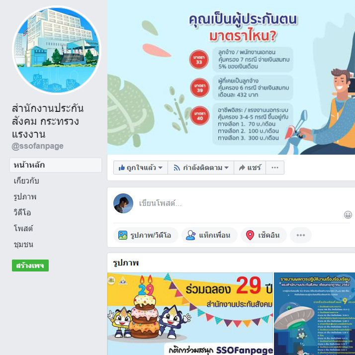This screenshot has width=355, height=355.
Task: Expand the กำลังติดตาม dropdown arrow
Action: point(226,168)
